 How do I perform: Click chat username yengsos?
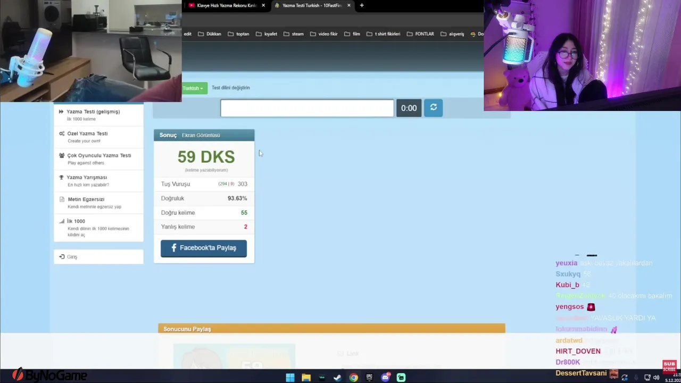[569, 307]
